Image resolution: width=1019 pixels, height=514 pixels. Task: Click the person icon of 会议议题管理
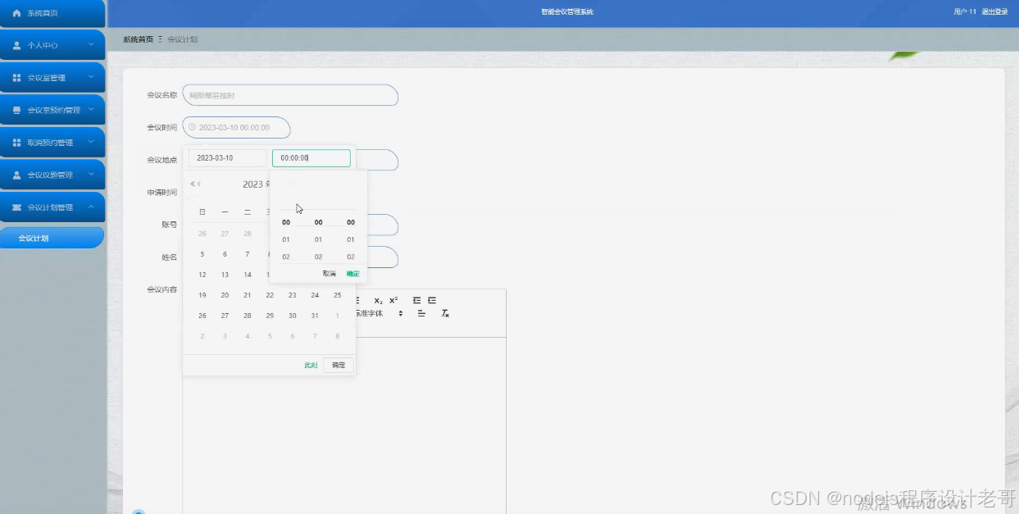click(16, 175)
